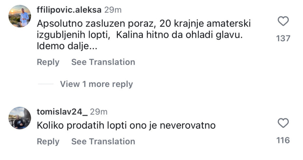Show the 116 likes list
The width and height of the screenshot is (303, 160).
(283, 140)
